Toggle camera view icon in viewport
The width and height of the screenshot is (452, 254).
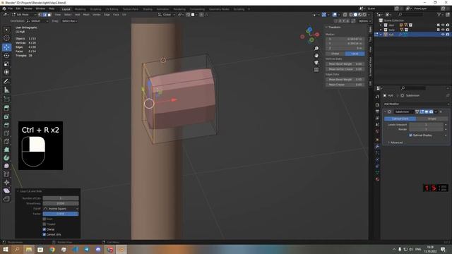316,63
